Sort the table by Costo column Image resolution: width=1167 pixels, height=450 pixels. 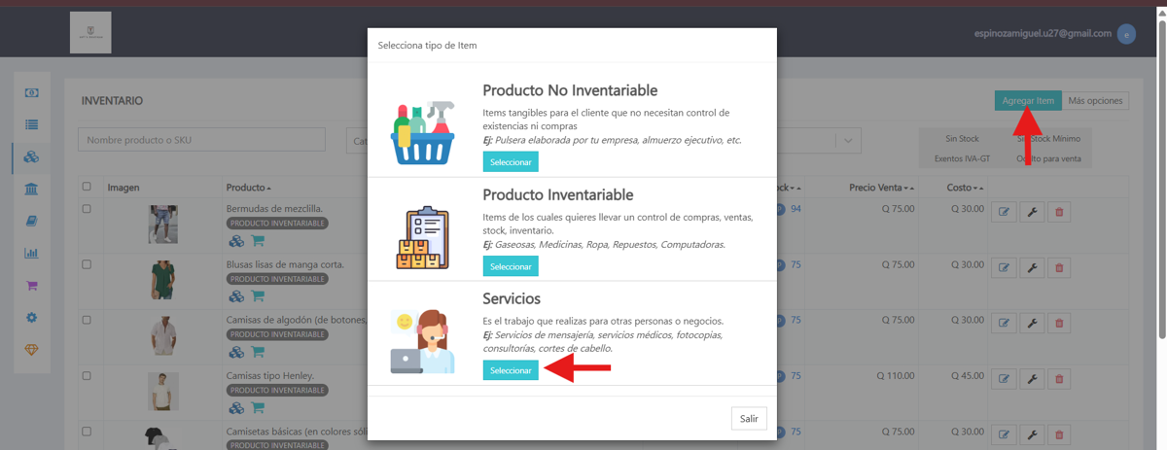[x=965, y=188]
